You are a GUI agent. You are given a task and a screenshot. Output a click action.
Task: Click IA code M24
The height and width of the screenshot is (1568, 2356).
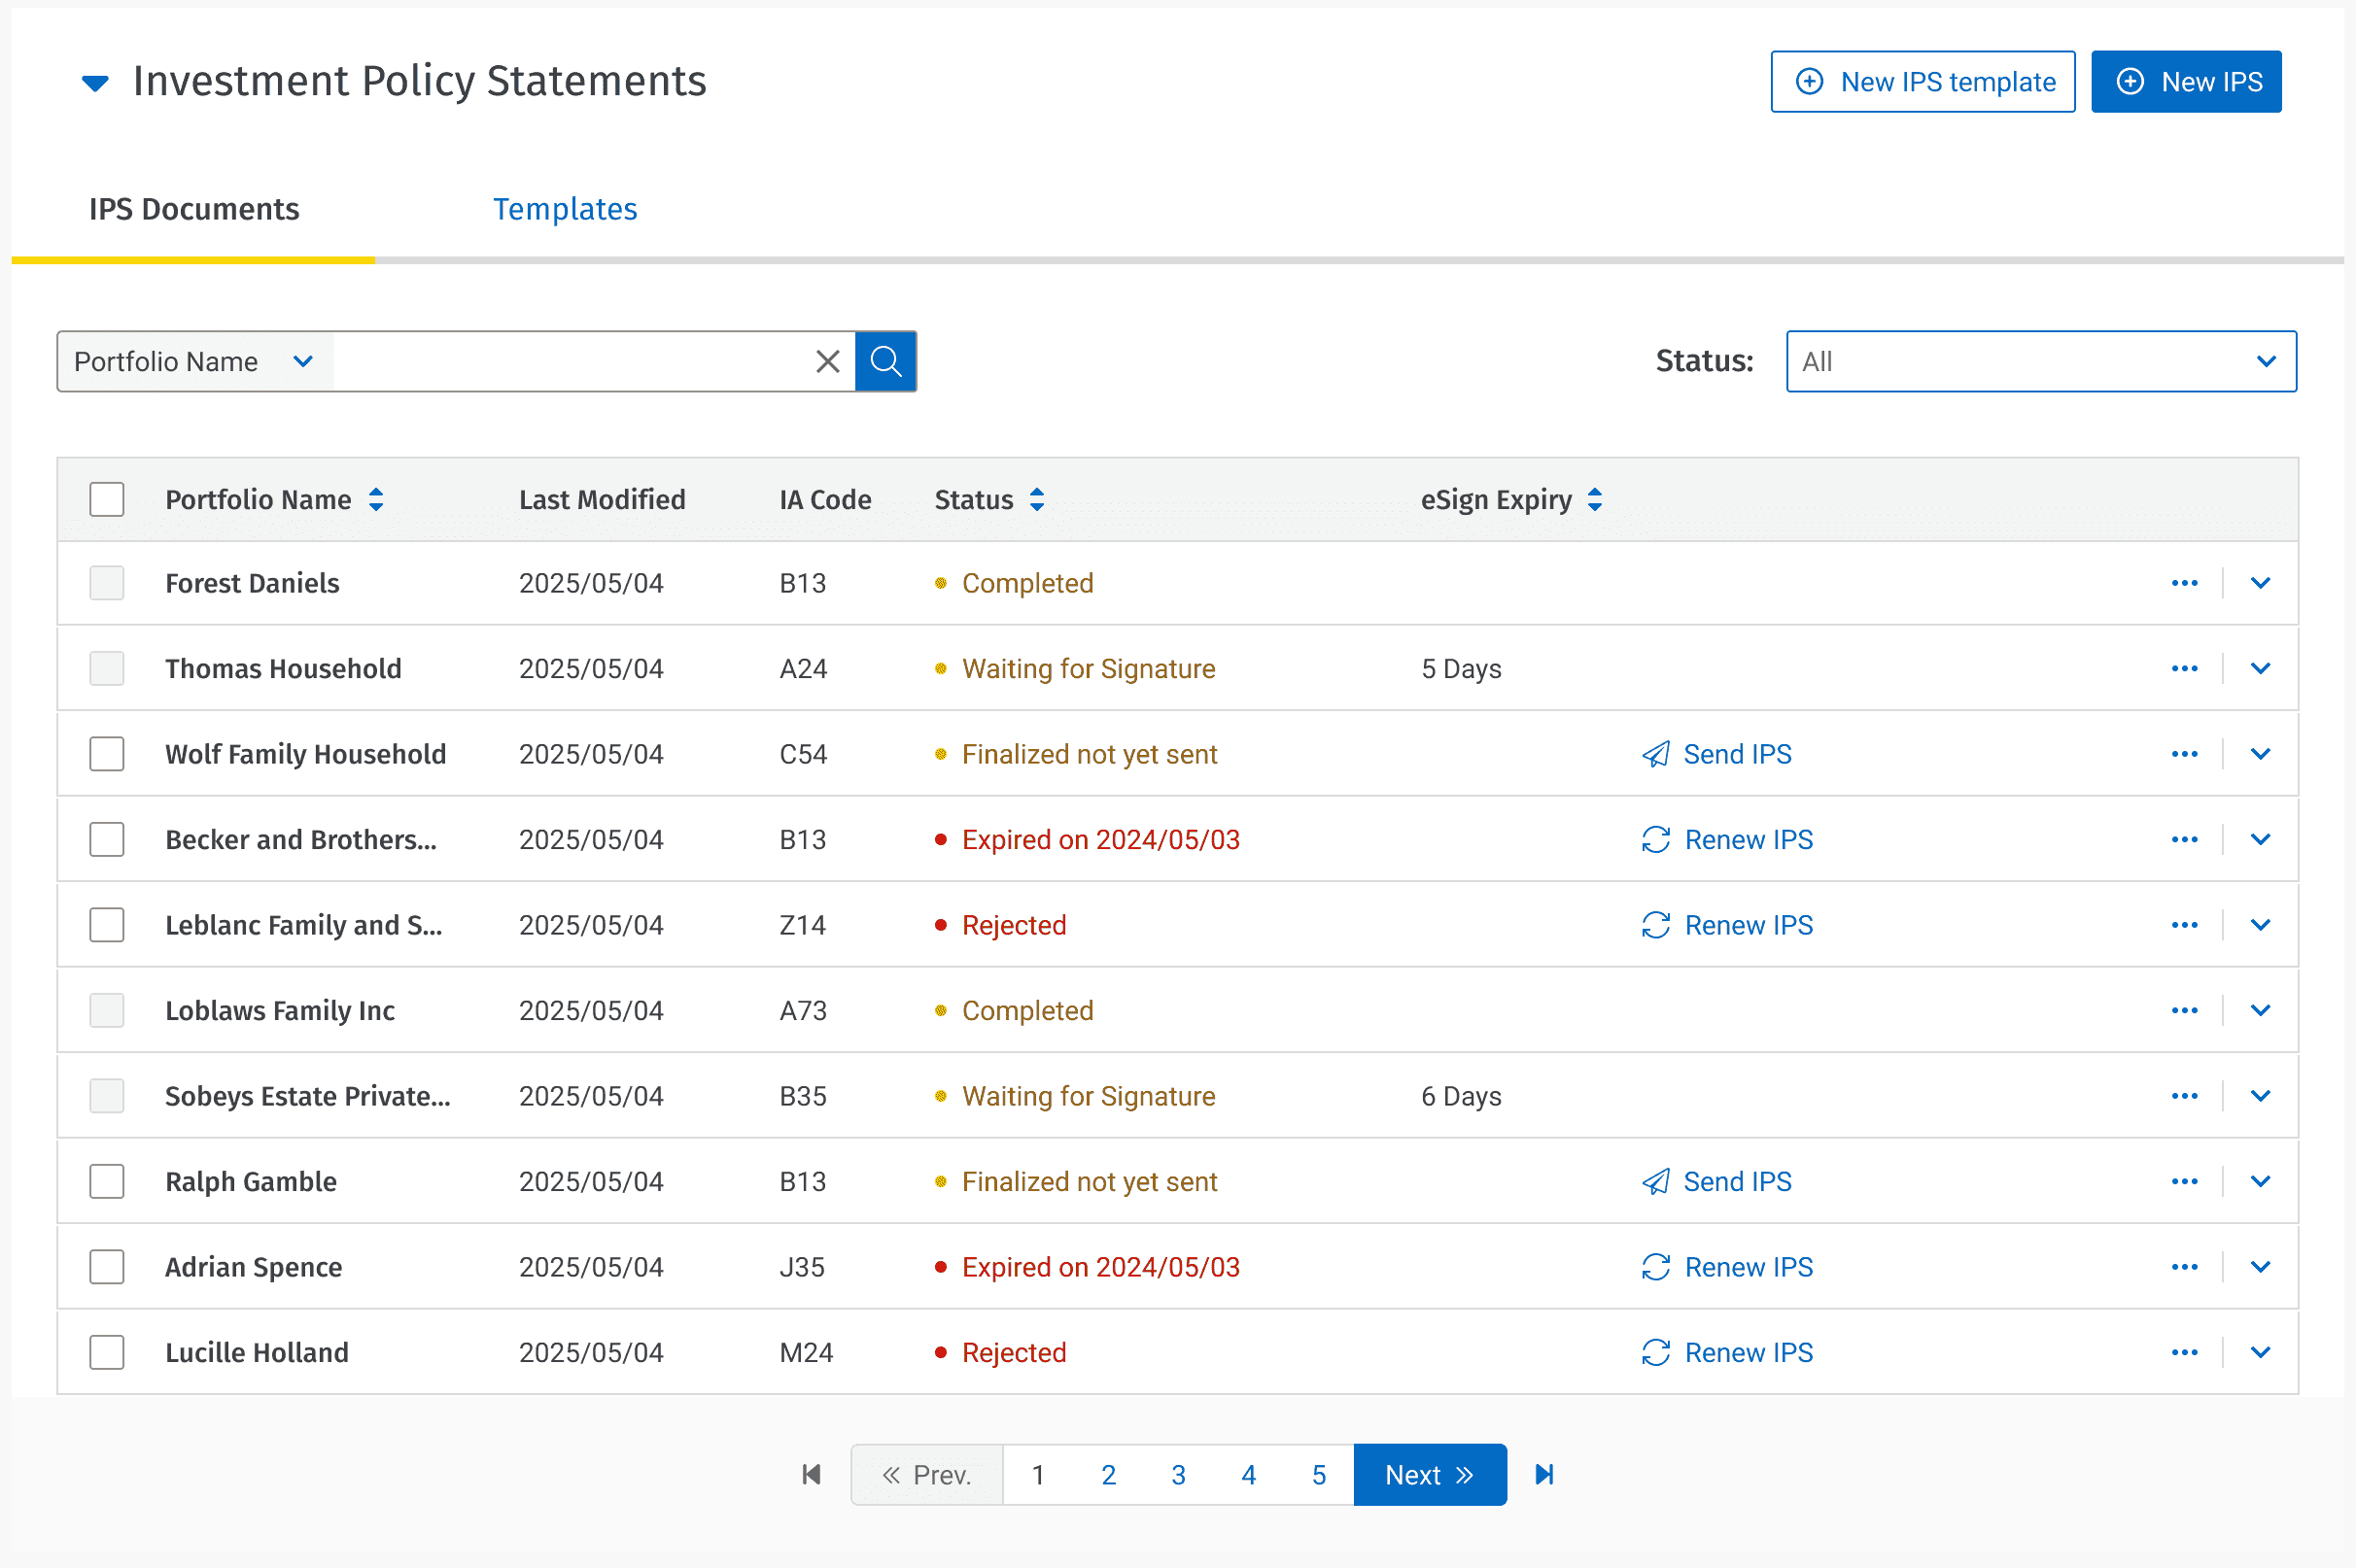coord(807,1352)
